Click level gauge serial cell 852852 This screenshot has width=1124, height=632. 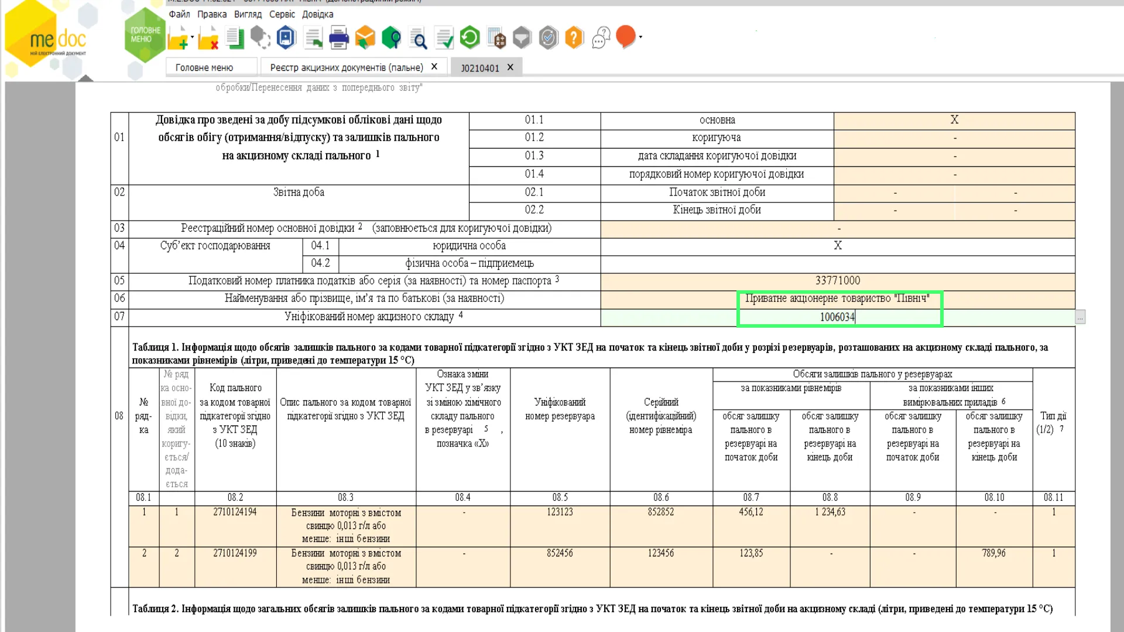[x=661, y=526]
